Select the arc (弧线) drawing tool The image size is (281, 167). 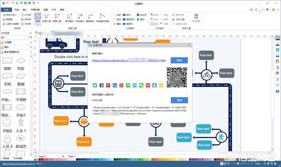tap(117, 19)
